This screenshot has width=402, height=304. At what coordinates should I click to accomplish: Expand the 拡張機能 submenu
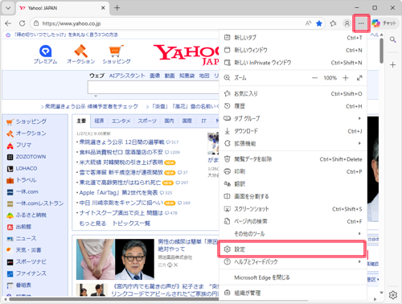coord(293,143)
